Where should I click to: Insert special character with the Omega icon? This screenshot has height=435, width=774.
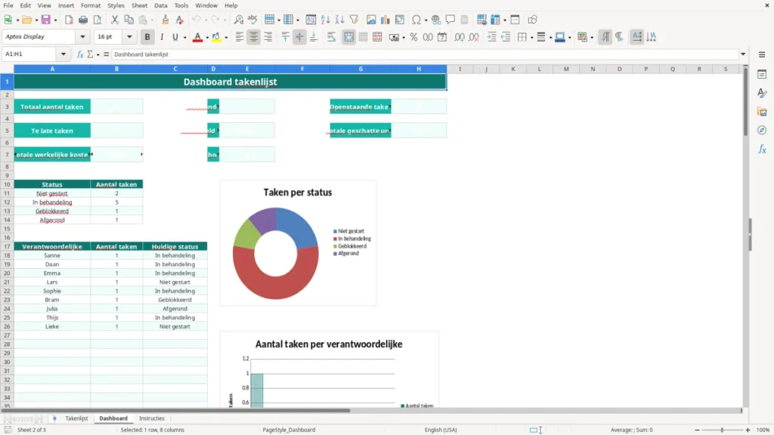pos(416,20)
